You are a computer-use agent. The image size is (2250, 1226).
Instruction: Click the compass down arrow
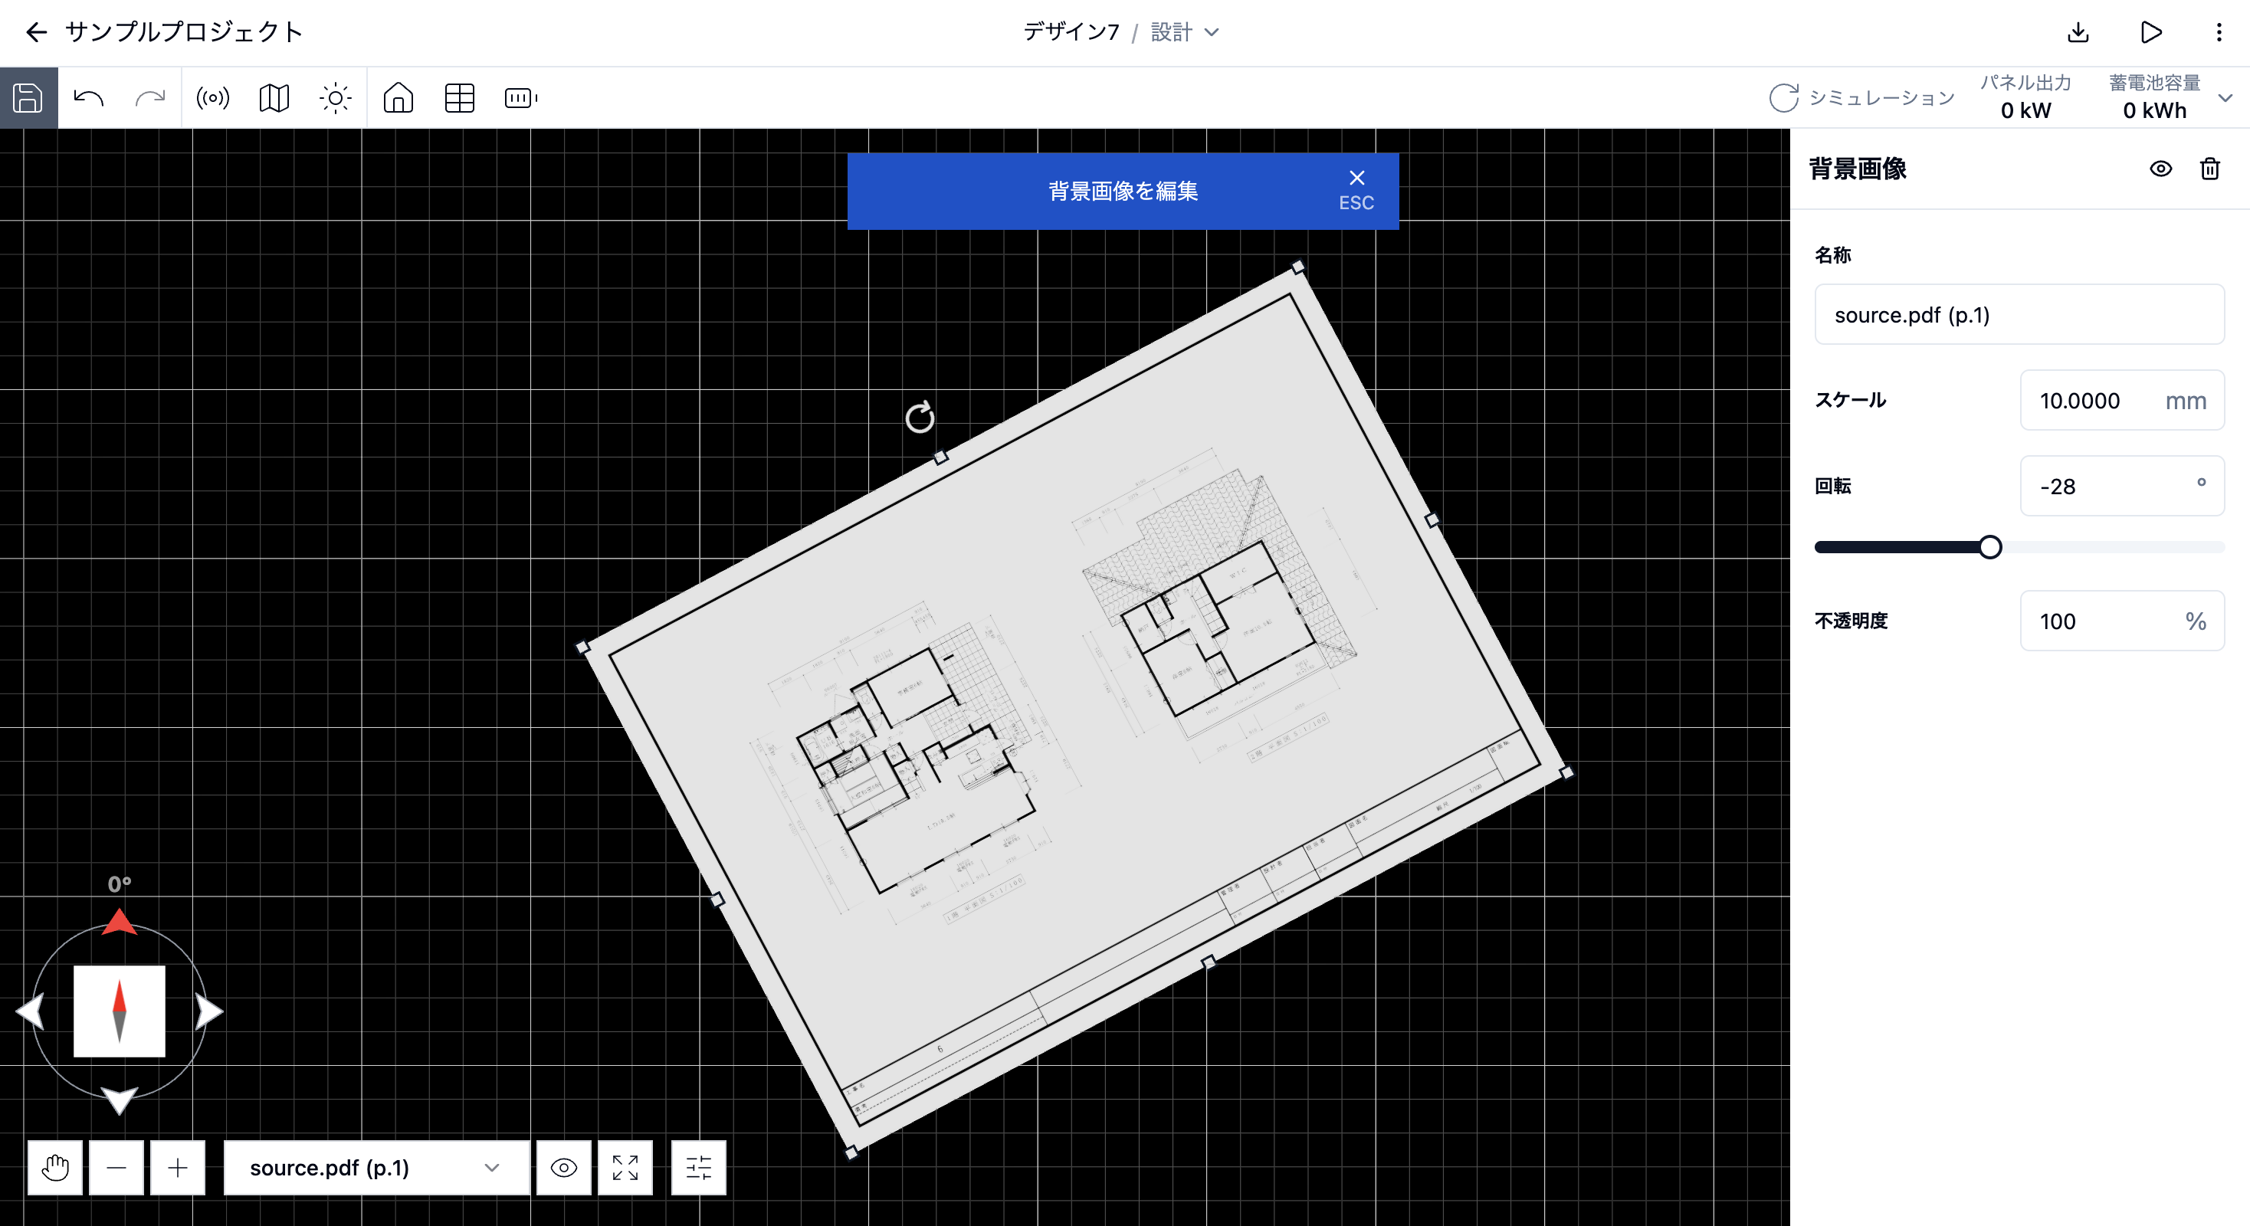119,1100
